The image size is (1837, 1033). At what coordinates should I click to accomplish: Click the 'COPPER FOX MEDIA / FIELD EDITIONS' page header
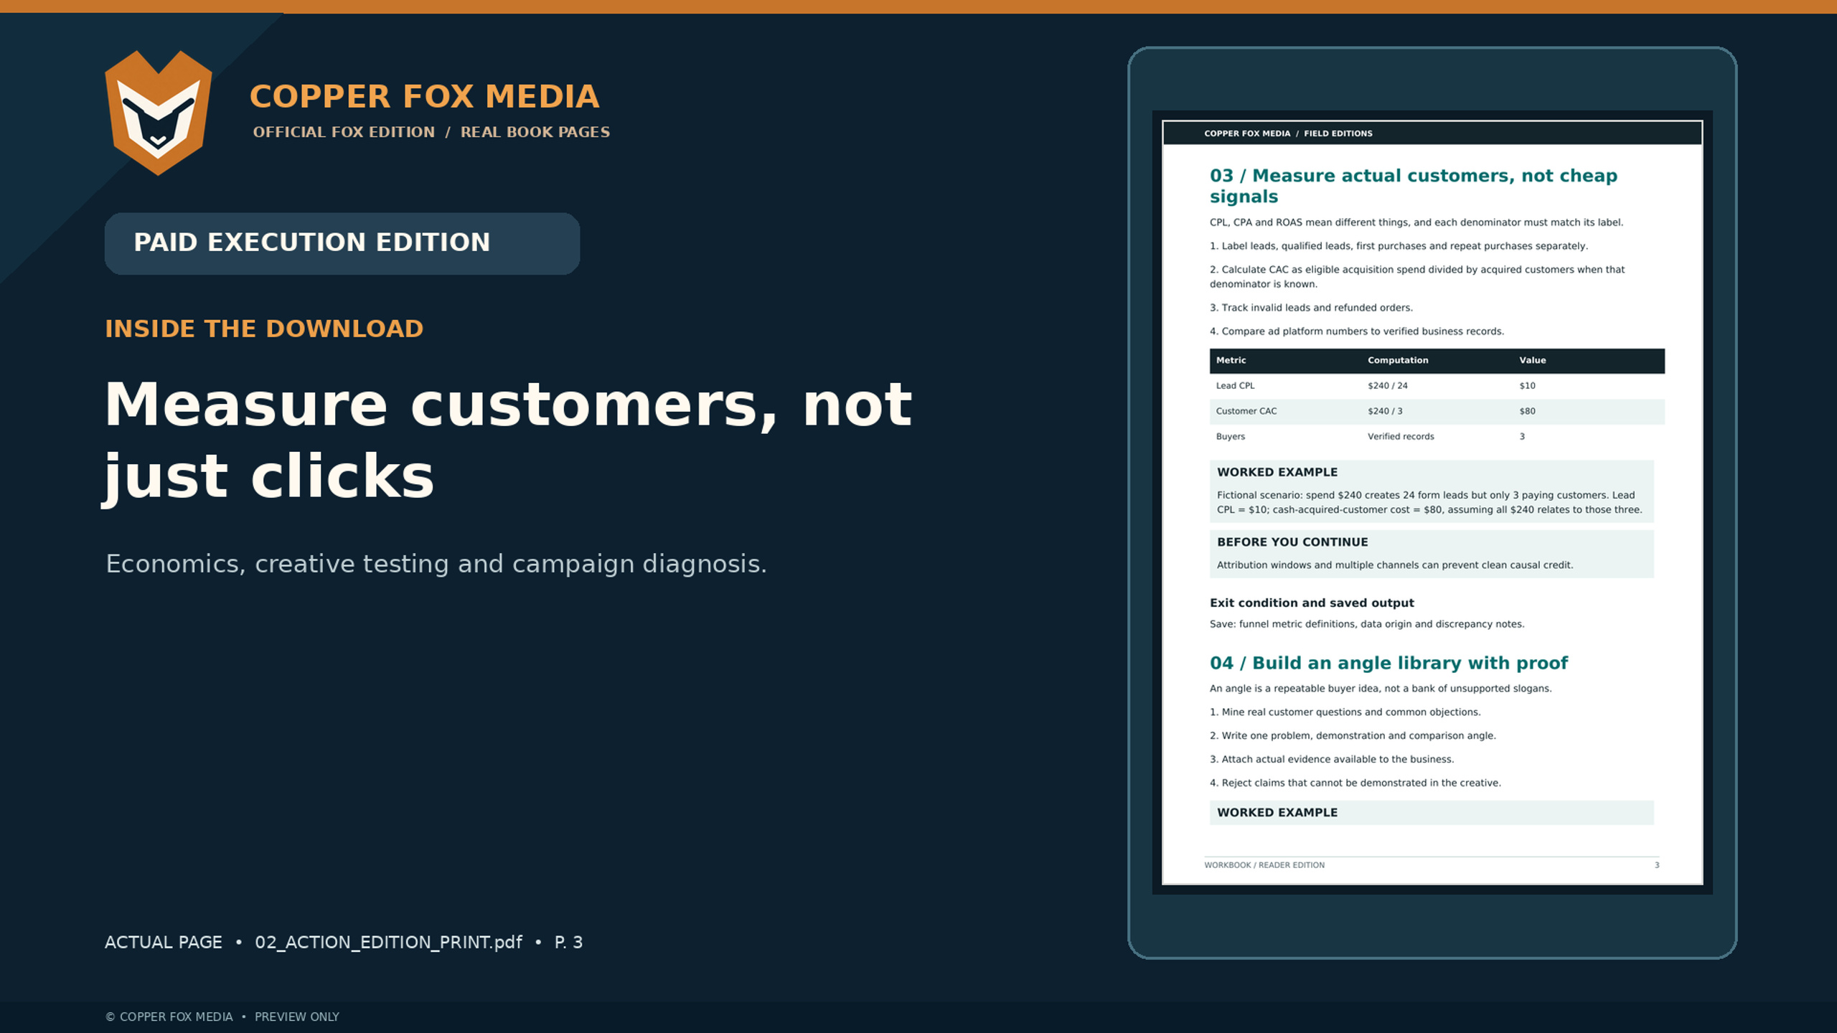click(1288, 133)
